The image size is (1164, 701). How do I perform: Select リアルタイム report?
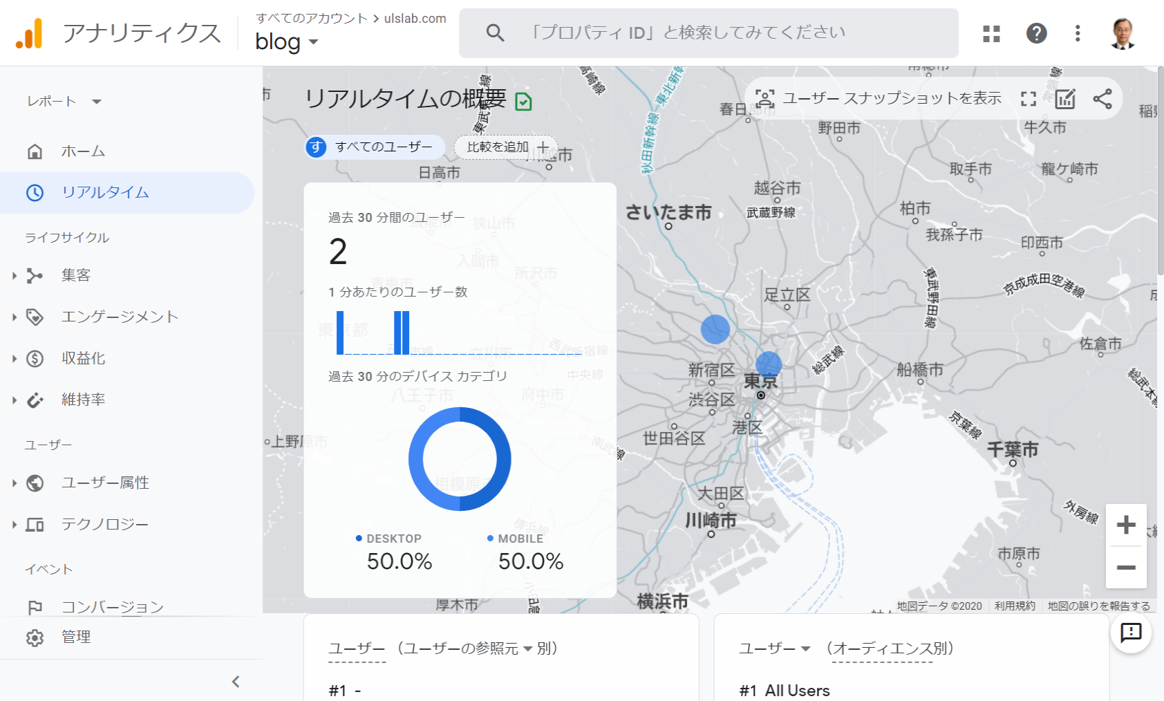point(127,193)
